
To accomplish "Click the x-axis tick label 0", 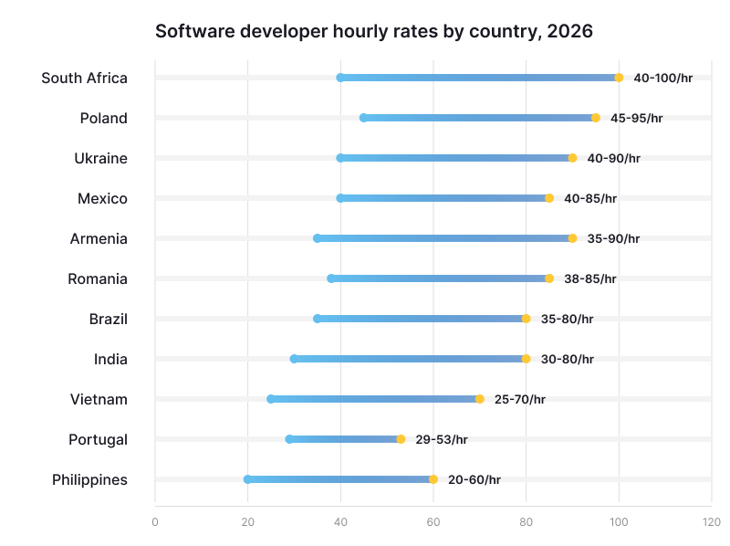I will [x=155, y=522].
